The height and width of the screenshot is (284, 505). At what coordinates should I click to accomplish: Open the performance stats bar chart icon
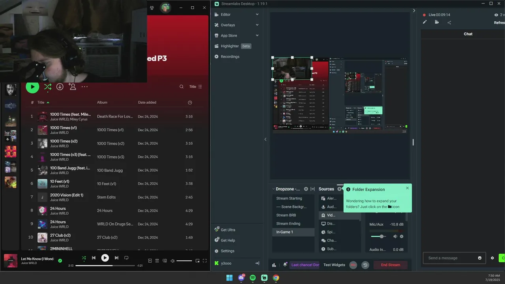[274, 265]
